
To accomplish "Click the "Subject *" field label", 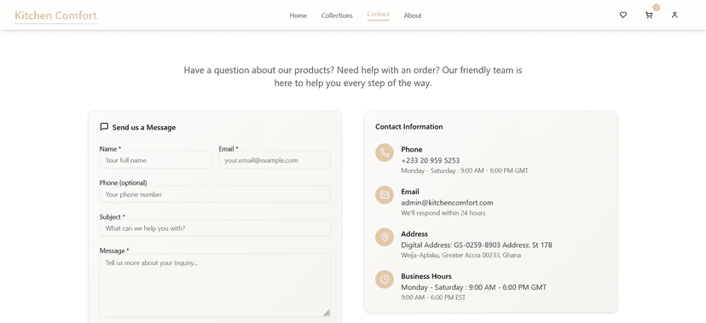I will point(112,216).
